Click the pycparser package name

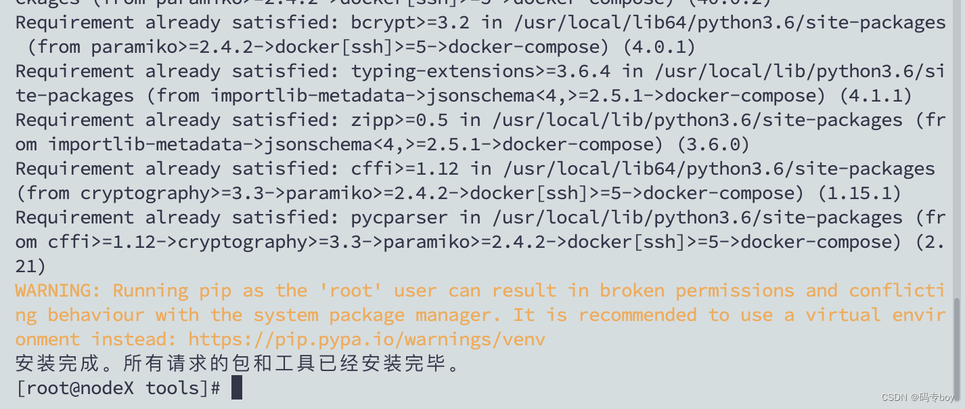pos(399,217)
